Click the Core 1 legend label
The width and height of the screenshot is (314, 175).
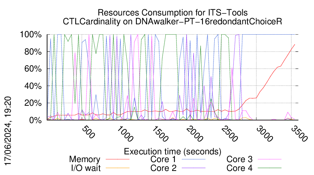click(163, 159)
